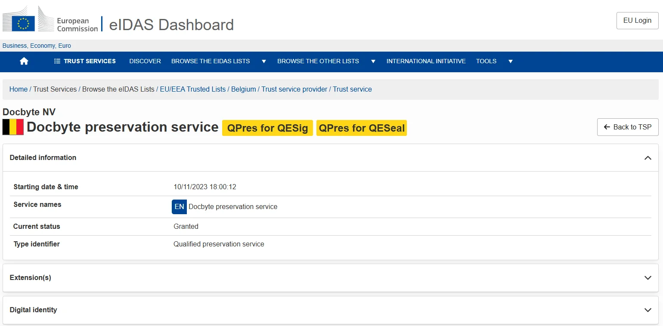The image size is (663, 326).
Task: Select the Docbyte NV provider name
Action: (29, 112)
